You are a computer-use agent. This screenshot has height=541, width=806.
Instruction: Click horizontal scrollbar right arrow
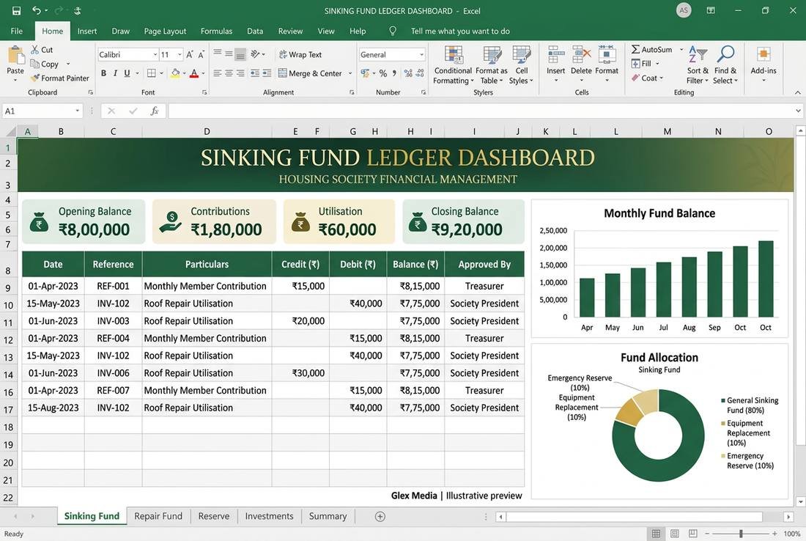(788, 516)
